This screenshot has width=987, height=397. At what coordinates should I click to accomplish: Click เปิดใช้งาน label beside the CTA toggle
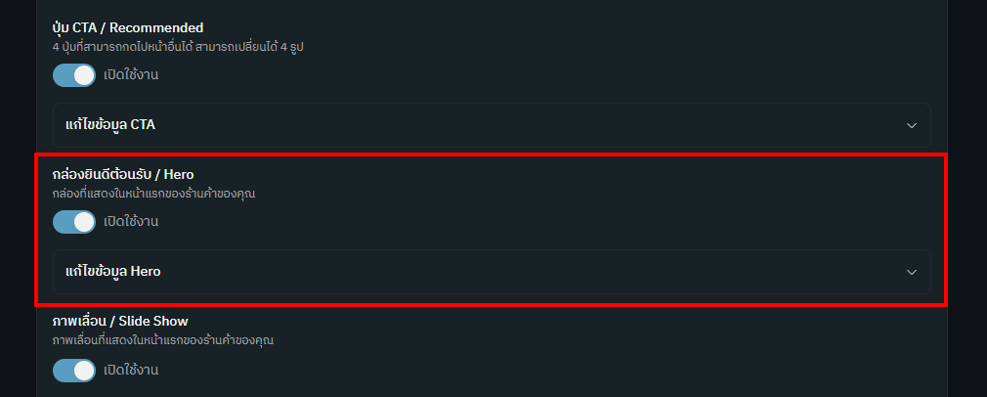131,75
